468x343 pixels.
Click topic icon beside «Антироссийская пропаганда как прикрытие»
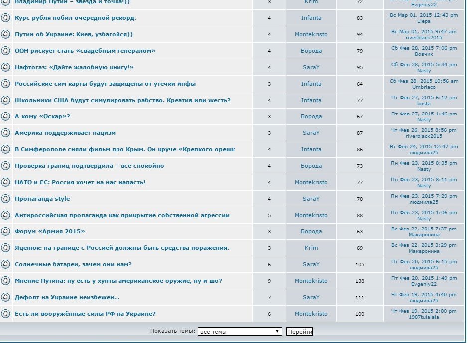5,215
